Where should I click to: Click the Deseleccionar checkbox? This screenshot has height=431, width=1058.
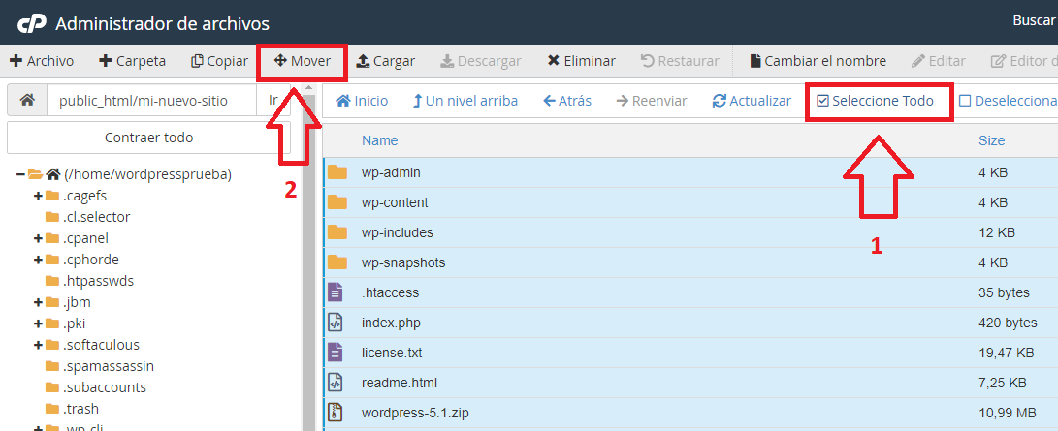coord(965,101)
